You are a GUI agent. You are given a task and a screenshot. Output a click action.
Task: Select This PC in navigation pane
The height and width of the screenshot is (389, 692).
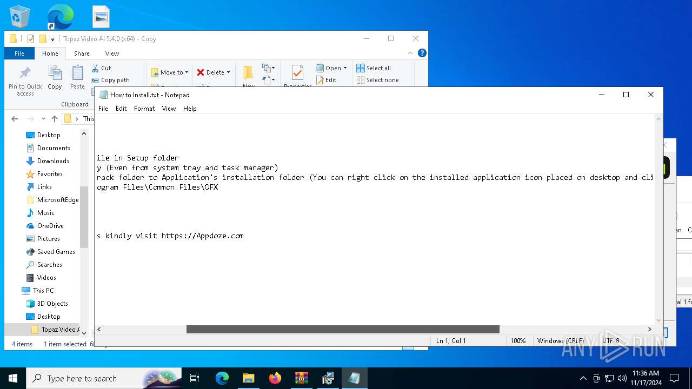[x=43, y=291]
